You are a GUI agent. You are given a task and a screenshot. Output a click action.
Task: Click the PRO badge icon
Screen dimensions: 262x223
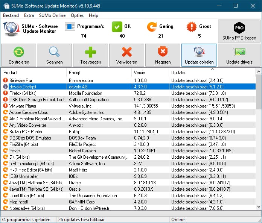[x=239, y=28]
